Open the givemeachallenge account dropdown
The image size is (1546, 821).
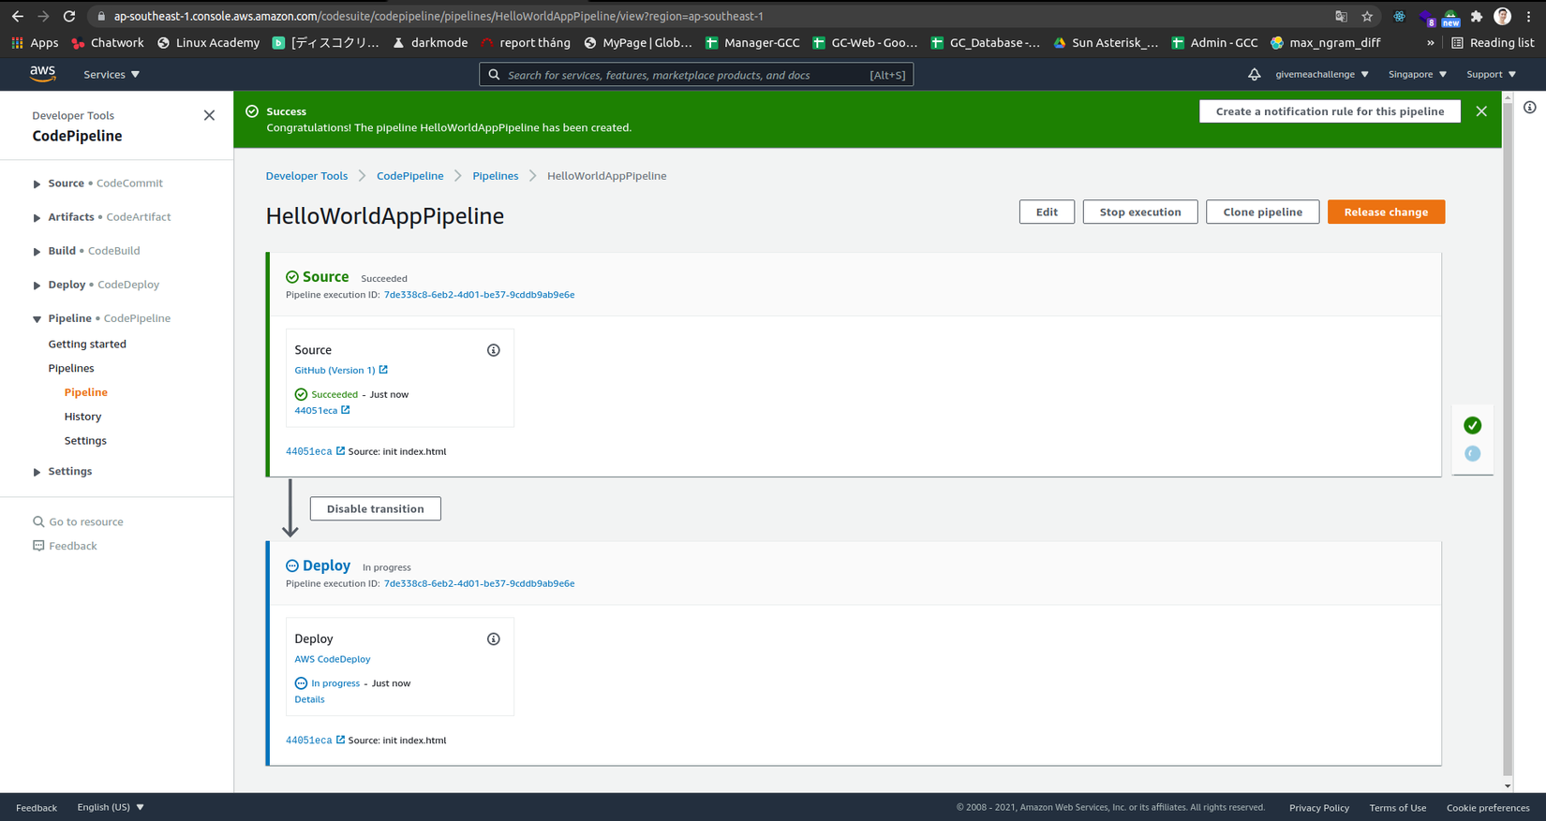tap(1322, 74)
